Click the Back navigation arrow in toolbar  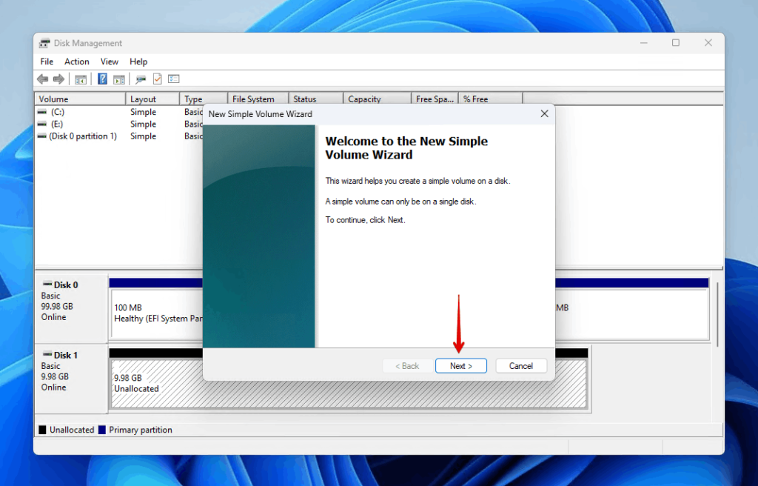42,79
